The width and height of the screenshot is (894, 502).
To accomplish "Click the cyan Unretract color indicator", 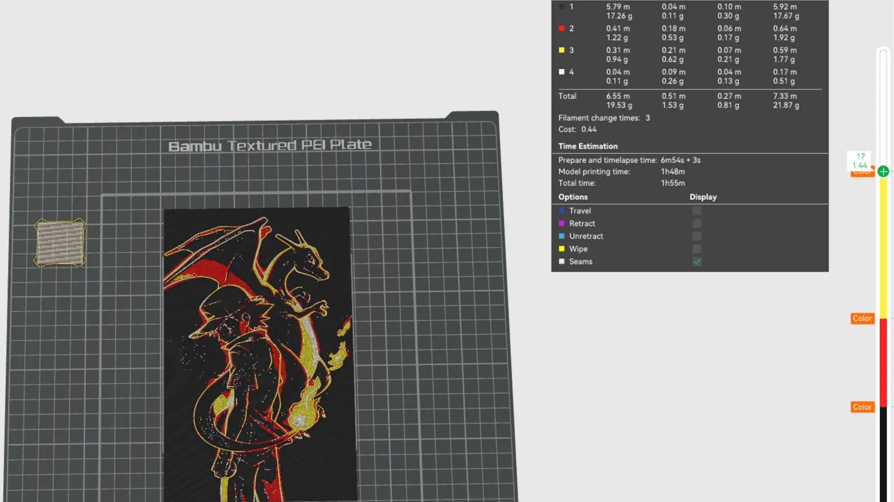I will (x=562, y=236).
